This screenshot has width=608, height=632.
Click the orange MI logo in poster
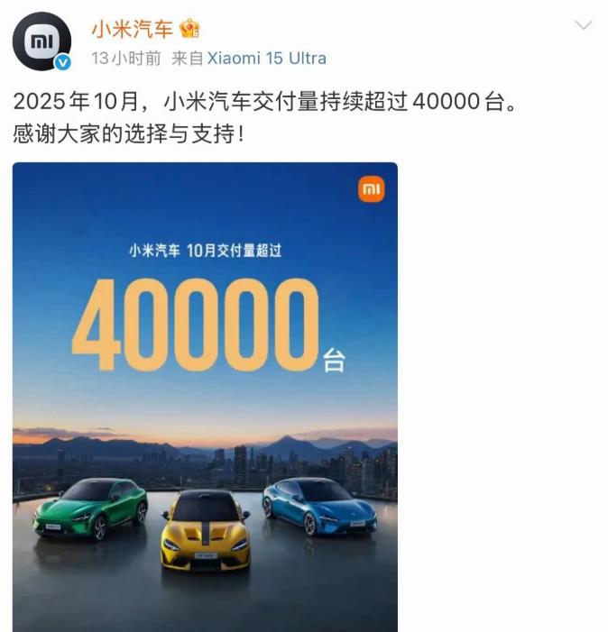371,189
